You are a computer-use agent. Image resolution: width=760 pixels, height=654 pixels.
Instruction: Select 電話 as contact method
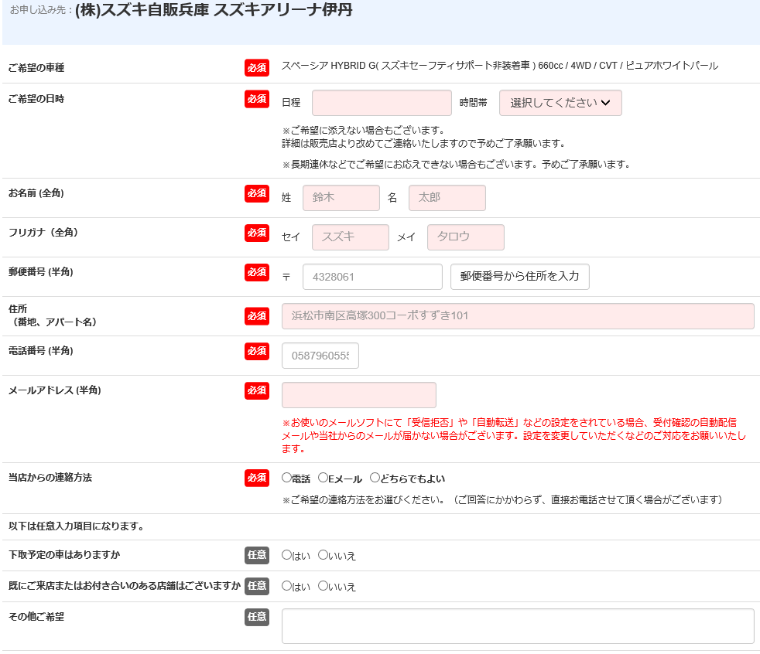point(286,478)
